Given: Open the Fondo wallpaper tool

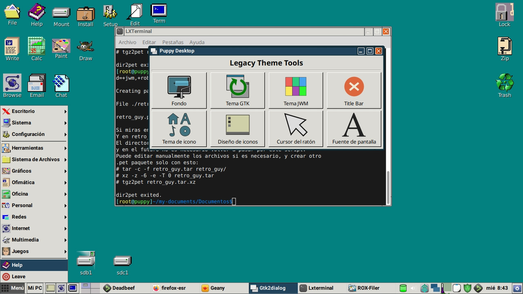Looking at the screenshot, I should (x=179, y=91).
